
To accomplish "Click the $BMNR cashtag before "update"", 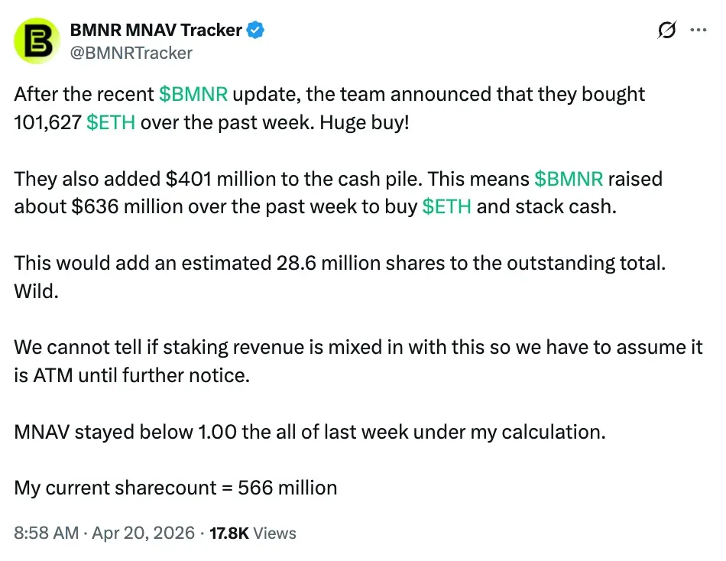I will click(x=193, y=95).
